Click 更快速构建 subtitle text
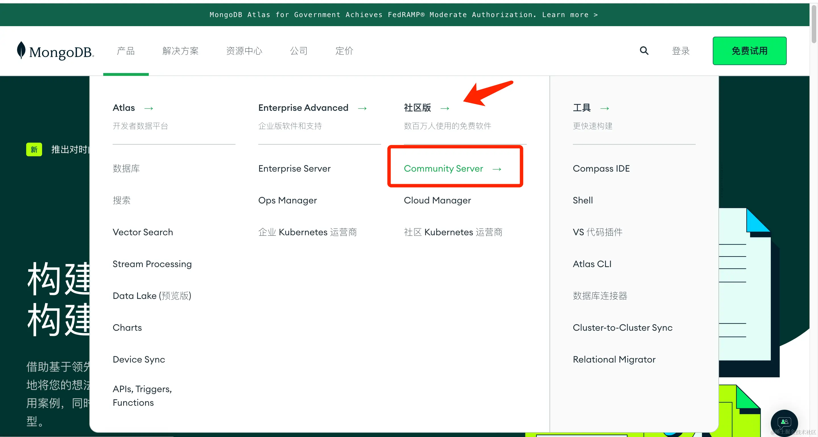This screenshot has height=437, width=818. (x=592, y=126)
